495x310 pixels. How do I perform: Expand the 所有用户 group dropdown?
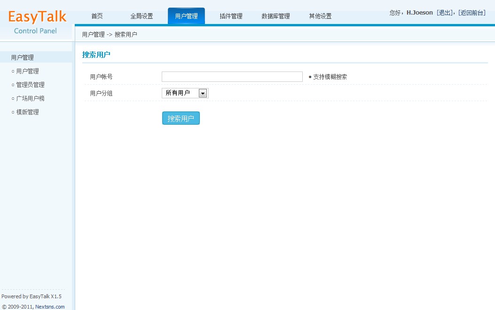pyautogui.click(x=185, y=93)
